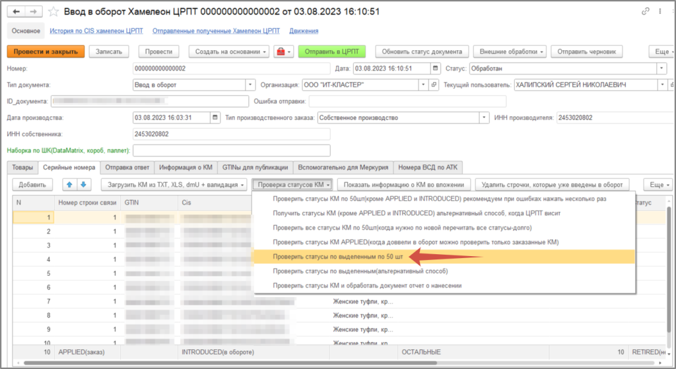Focus the ИНН производителя field
This screenshot has width=676, height=369.
[x=616, y=117]
